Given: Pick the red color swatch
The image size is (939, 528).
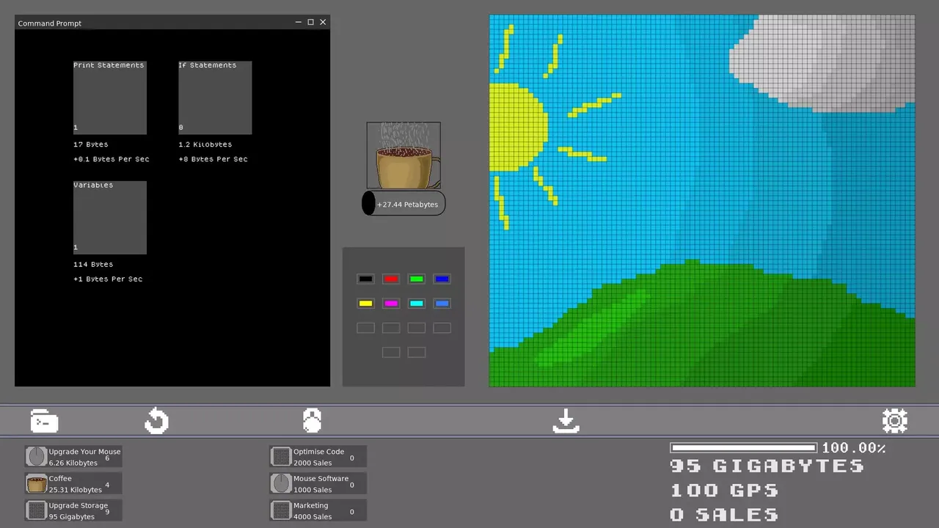Looking at the screenshot, I should [391, 279].
